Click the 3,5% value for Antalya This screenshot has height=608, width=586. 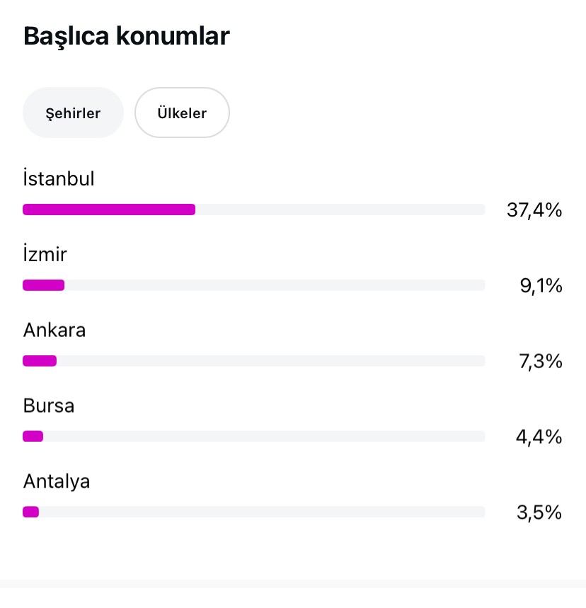coord(539,512)
